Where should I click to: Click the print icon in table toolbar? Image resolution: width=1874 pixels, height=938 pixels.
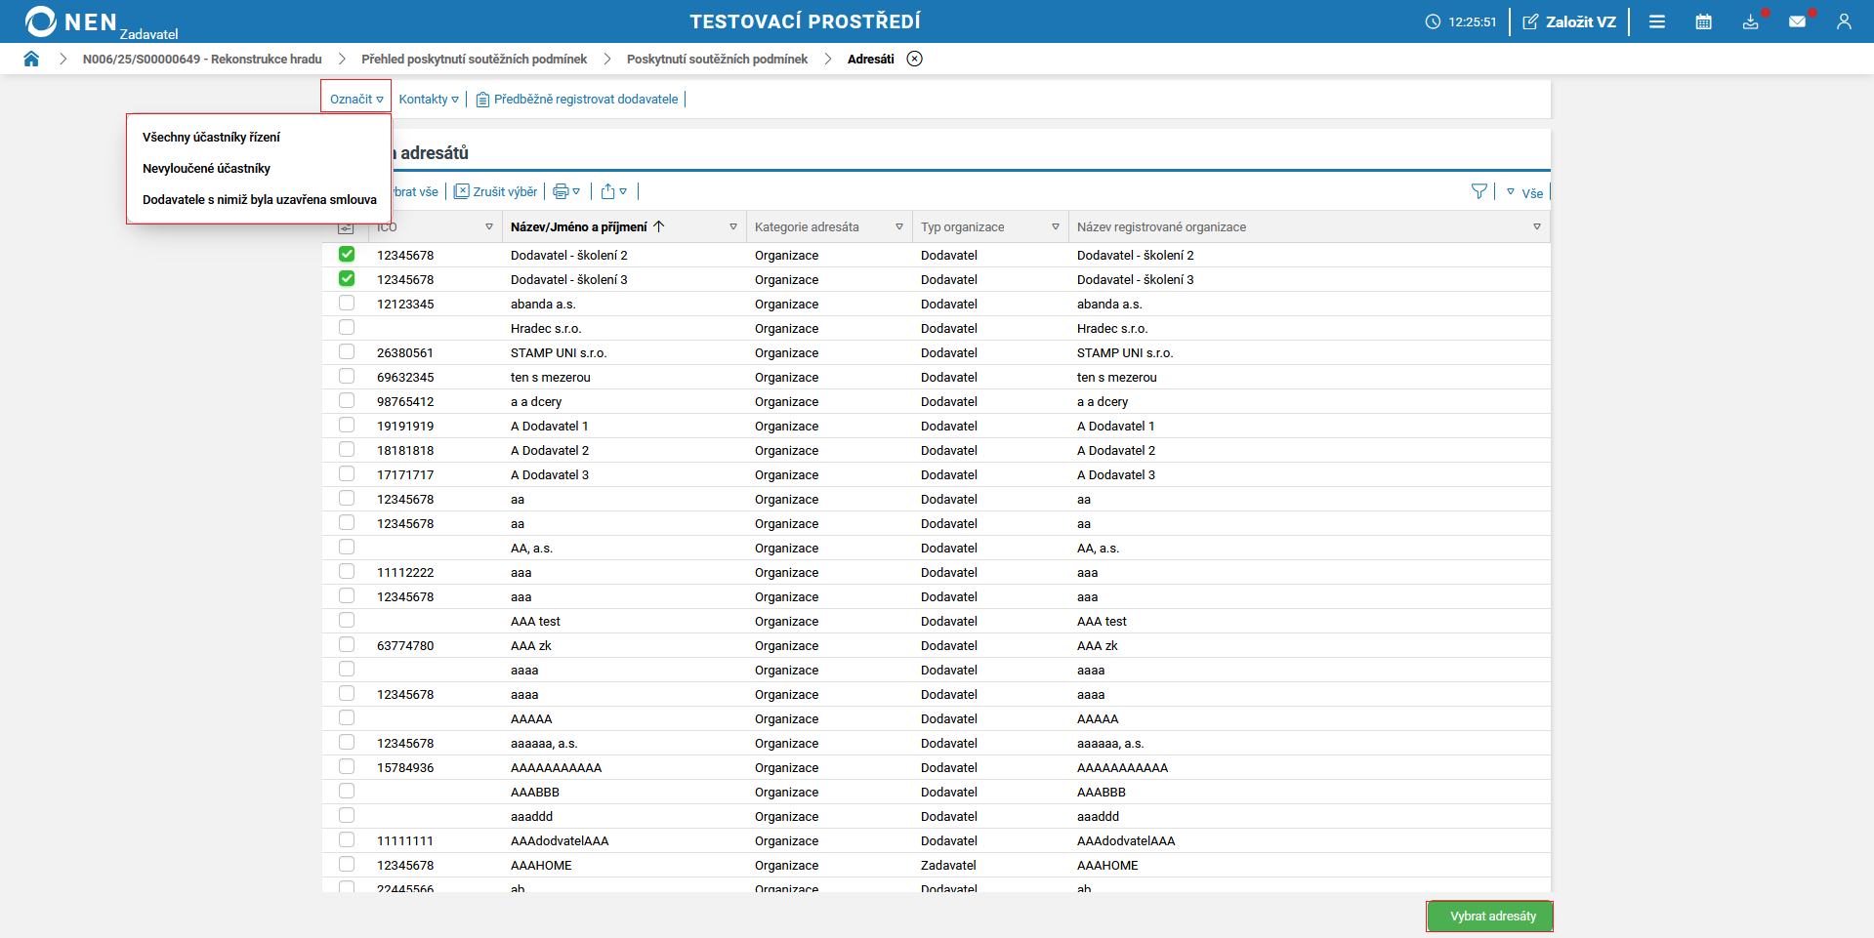[x=561, y=191]
